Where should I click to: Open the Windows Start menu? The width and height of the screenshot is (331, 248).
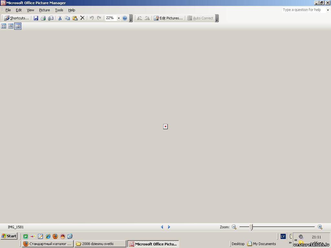point(9,236)
